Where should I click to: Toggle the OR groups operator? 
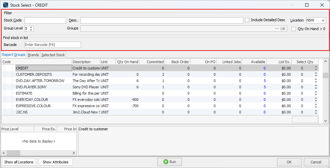pos(283,29)
